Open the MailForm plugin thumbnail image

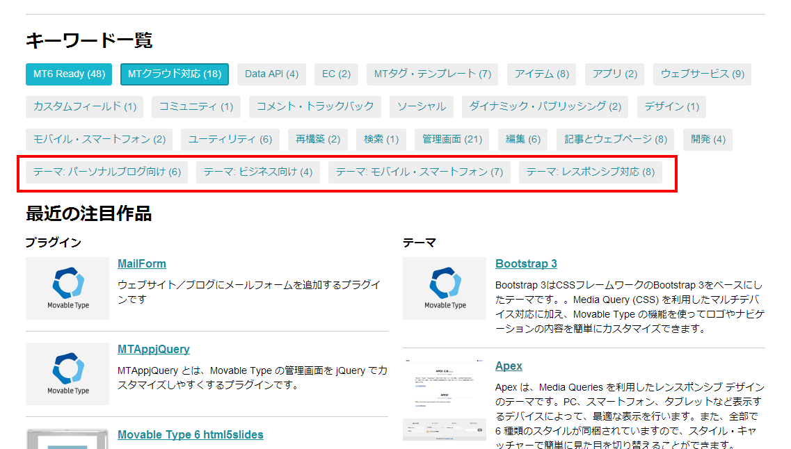[67, 288]
